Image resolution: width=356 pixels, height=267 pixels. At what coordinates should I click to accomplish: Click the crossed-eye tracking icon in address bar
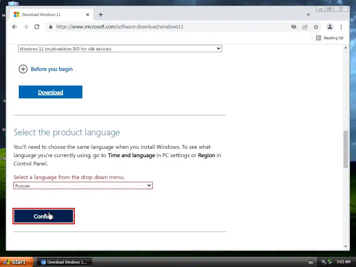293,27
